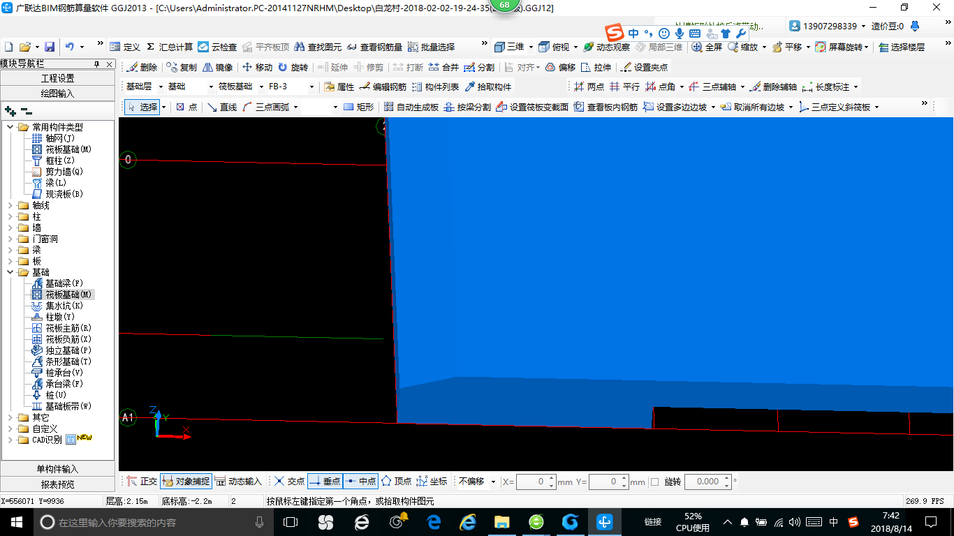Click the 偏移 (offset) tool

(x=560, y=68)
